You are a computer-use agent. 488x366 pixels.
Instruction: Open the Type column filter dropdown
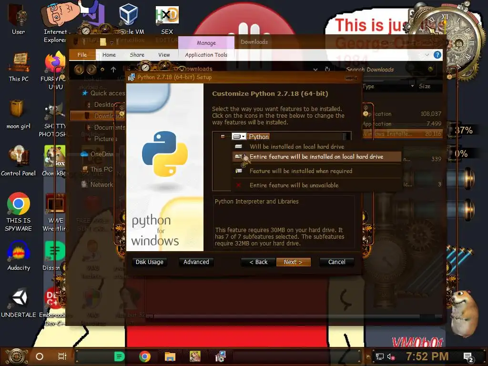[412, 86]
